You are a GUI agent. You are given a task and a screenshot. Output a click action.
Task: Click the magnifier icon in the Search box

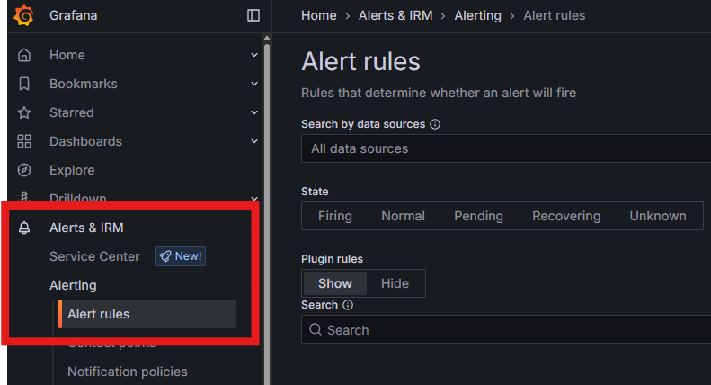coord(316,329)
